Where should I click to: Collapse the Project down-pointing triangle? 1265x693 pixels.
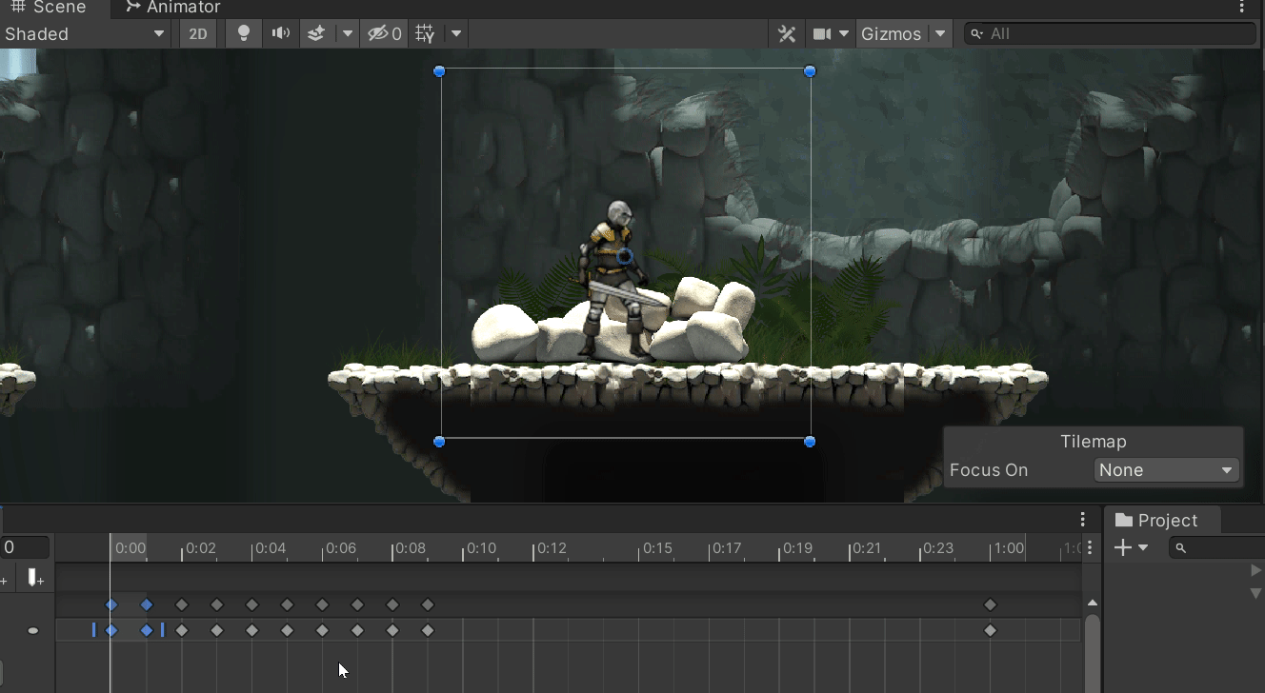click(x=1256, y=593)
